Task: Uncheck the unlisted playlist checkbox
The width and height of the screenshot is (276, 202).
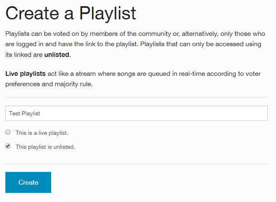Action: pyautogui.click(x=8, y=146)
